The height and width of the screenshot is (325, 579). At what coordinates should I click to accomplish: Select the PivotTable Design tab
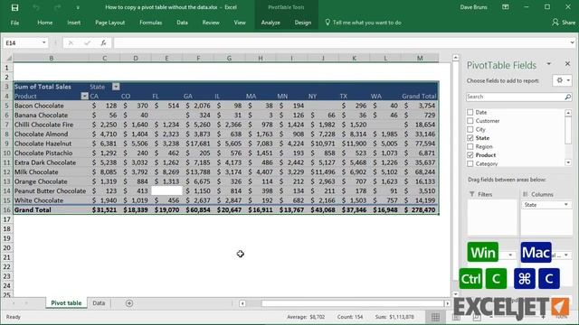point(303,23)
